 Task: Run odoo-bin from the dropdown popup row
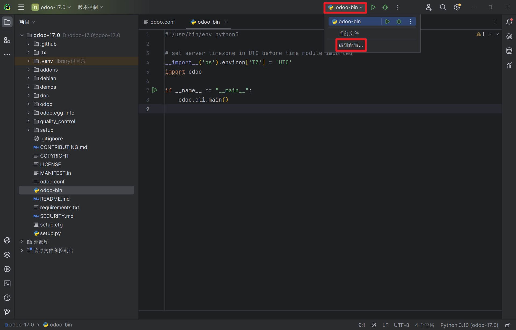coord(387,22)
